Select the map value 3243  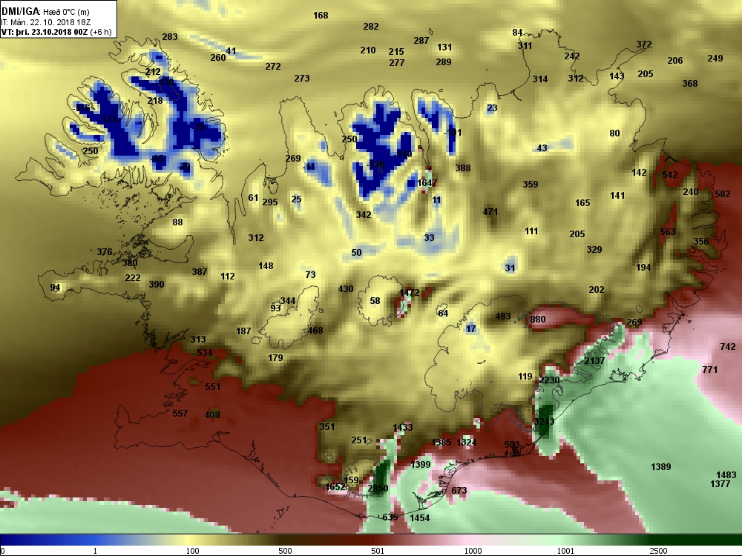[x=544, y=421]
